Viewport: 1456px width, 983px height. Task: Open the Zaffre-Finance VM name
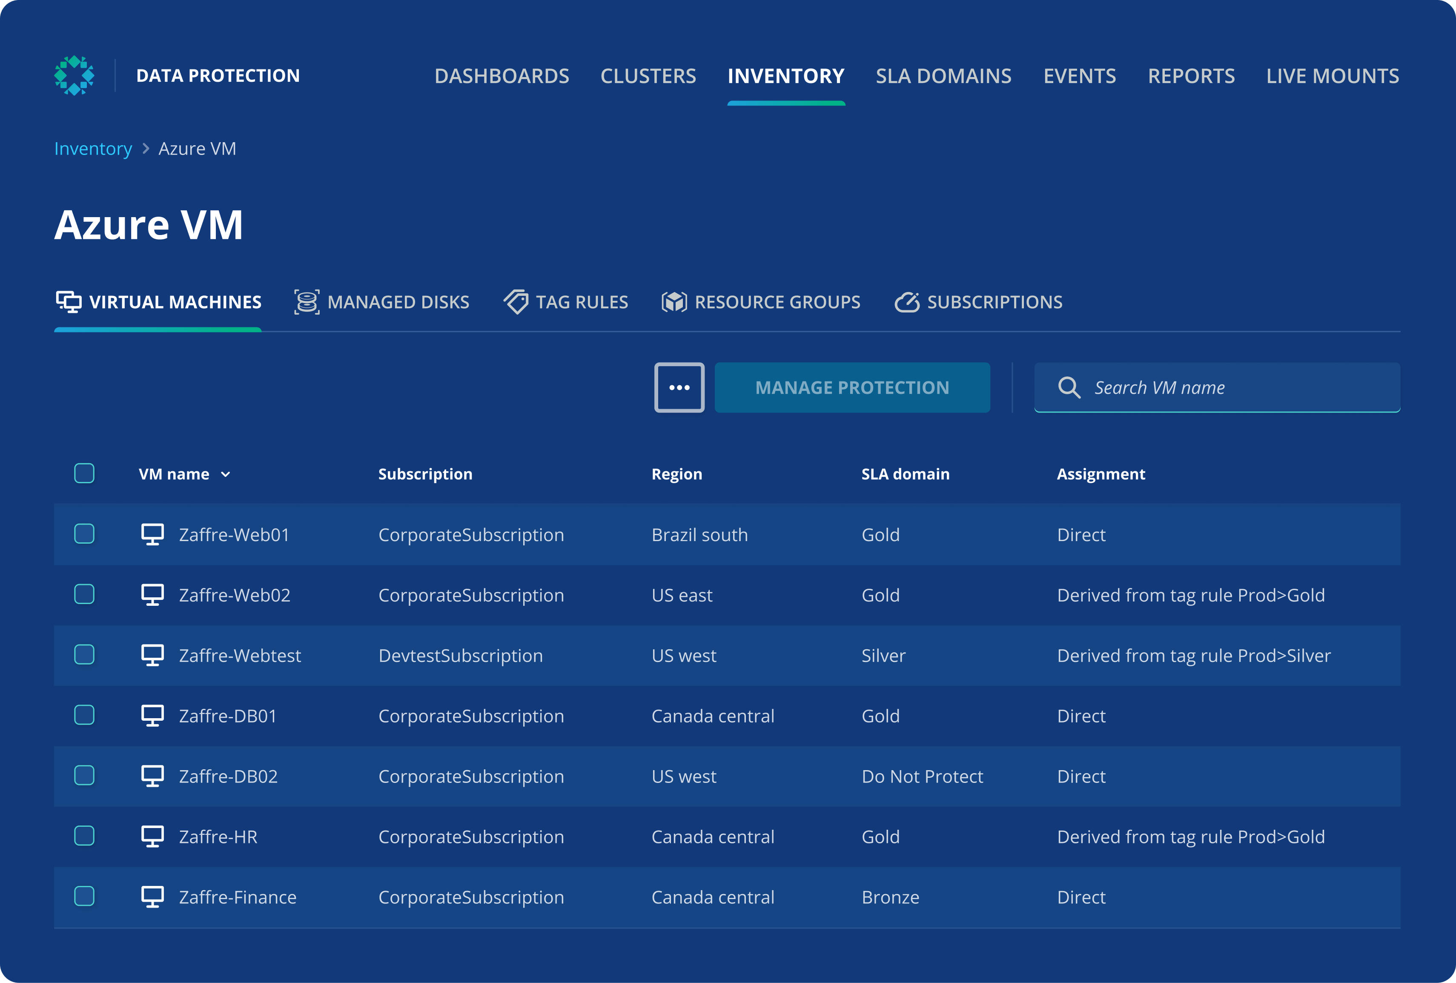click(238, 897)
